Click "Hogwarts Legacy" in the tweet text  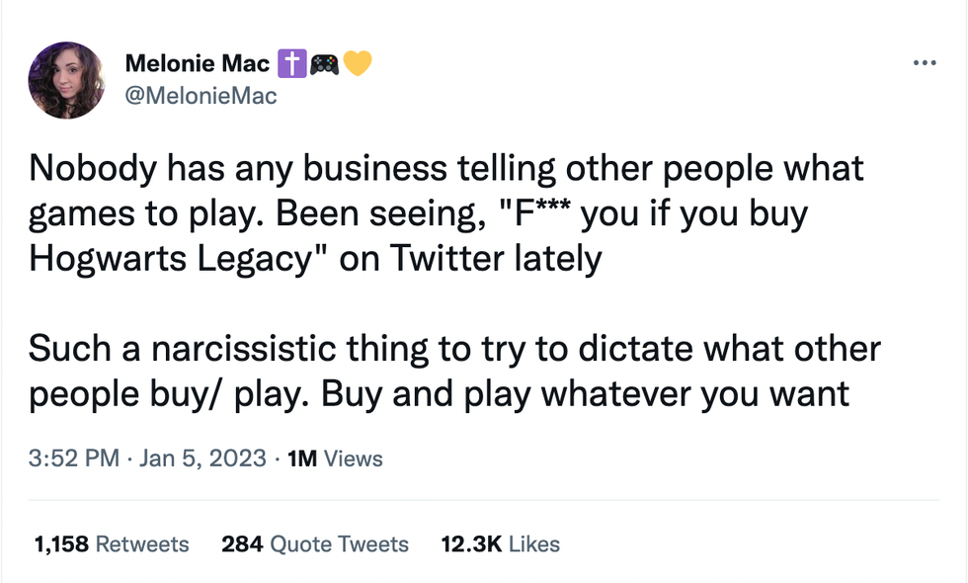pos(161,258)
